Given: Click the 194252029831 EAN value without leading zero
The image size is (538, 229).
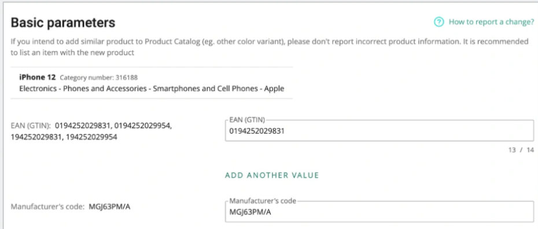Looking at the screenshot, I should (36, 137).
